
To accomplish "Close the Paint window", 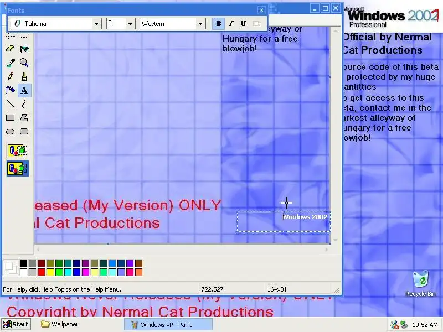I will (x=336, y=8).
